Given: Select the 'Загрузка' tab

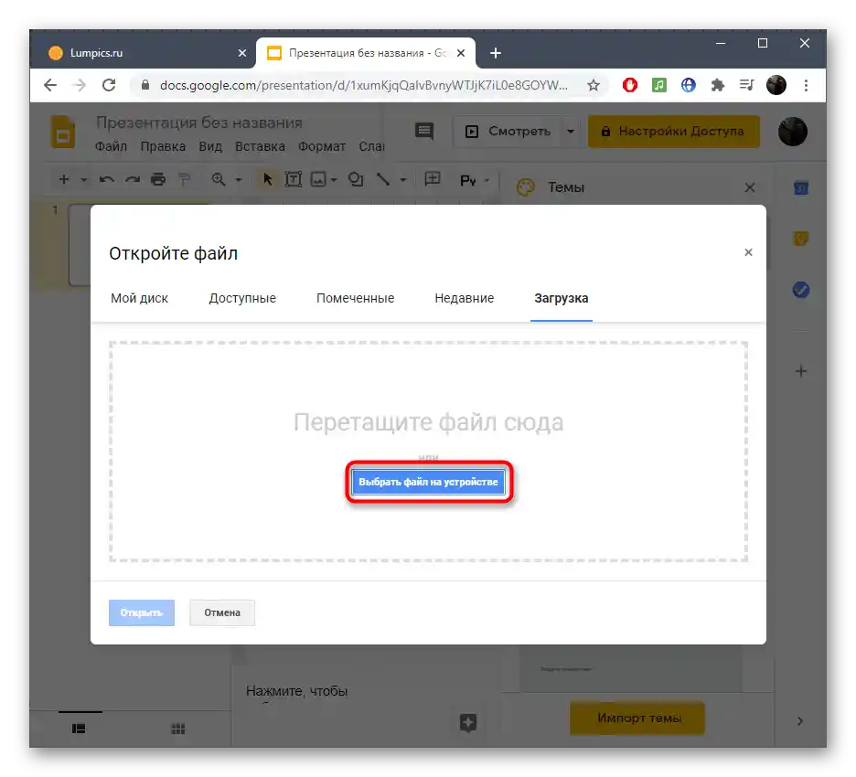Looking at the screenshot, I should pyautogui.click(x=562, y=299).
